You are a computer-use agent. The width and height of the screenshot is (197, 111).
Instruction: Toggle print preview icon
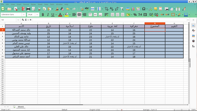[x=33, y=9]
